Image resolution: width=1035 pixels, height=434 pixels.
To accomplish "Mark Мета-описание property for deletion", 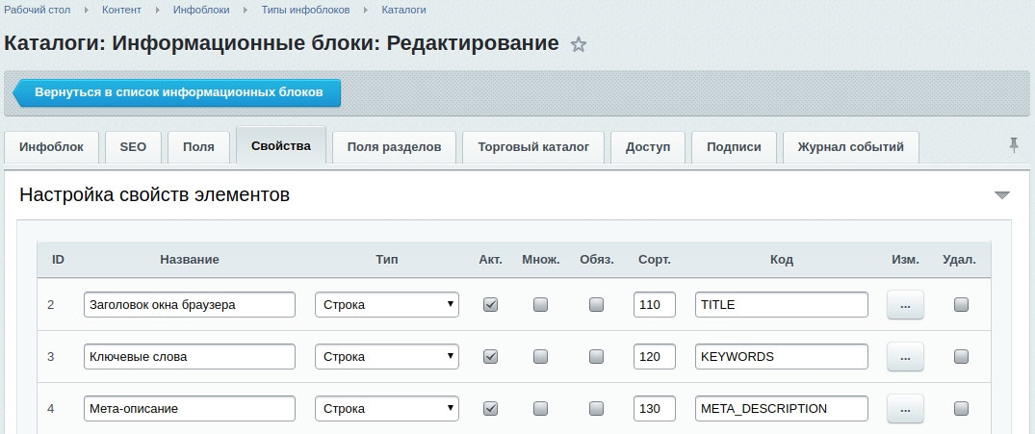I will 960,408.
